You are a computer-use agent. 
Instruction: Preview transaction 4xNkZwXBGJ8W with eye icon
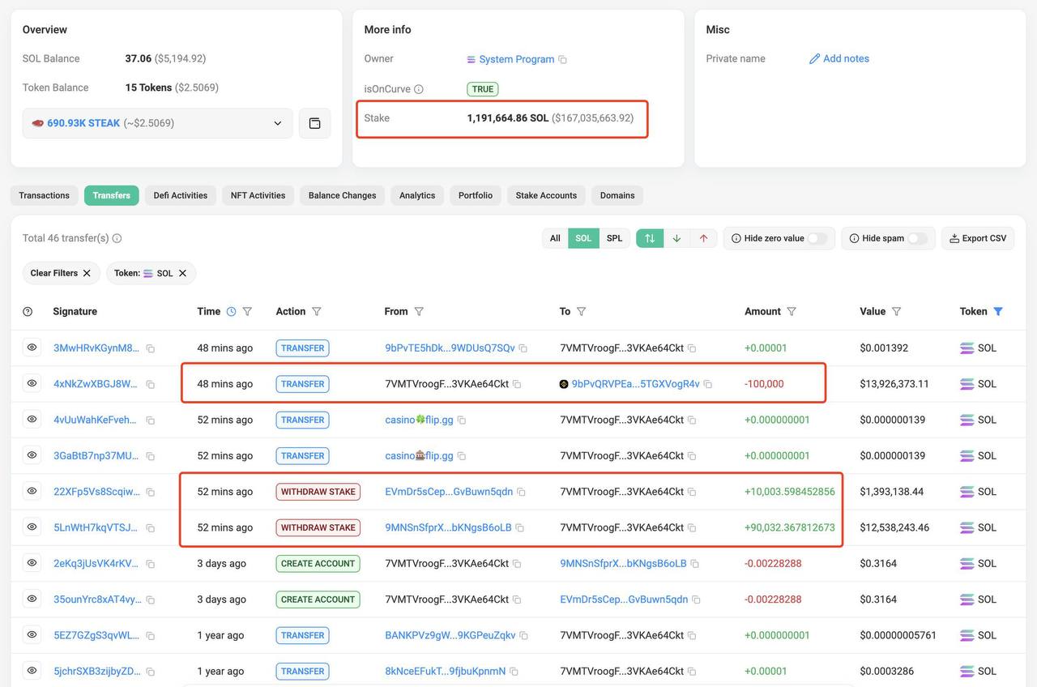(x=32, y=383)
